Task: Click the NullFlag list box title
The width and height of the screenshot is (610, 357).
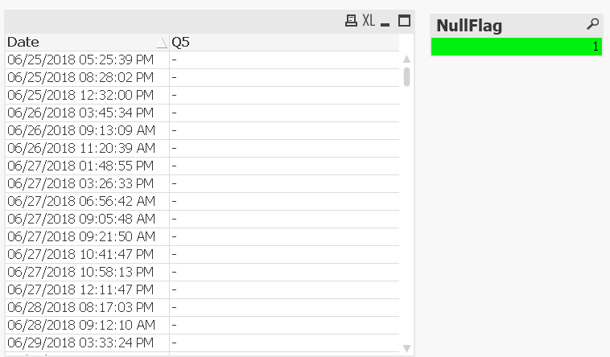Action: tap(469, 26)
